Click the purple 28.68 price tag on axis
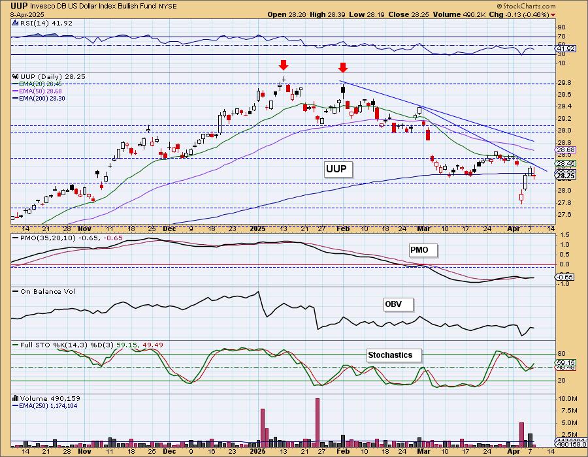Image resolution: width=588 pixels, height=457 pixels. (x=566, y=150)
